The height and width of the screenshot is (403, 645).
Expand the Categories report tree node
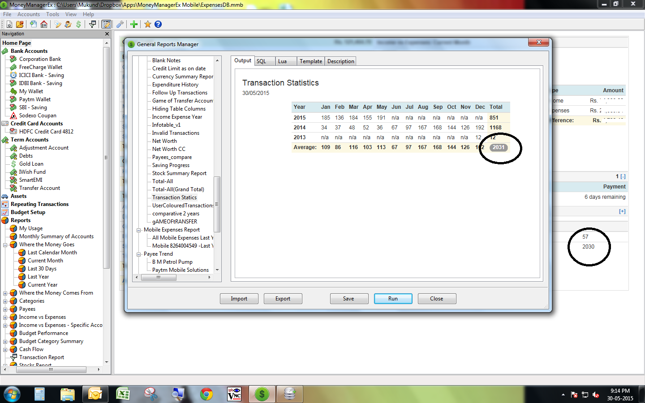(x=5, y=301)
